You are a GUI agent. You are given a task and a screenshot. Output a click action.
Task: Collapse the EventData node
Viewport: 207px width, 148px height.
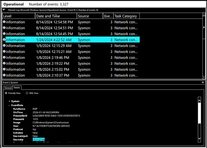coord(9,105)
